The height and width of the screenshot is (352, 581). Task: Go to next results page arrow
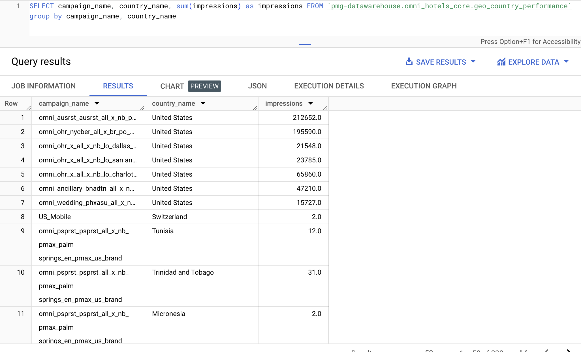pyautogui.click(x=569, y=351)
